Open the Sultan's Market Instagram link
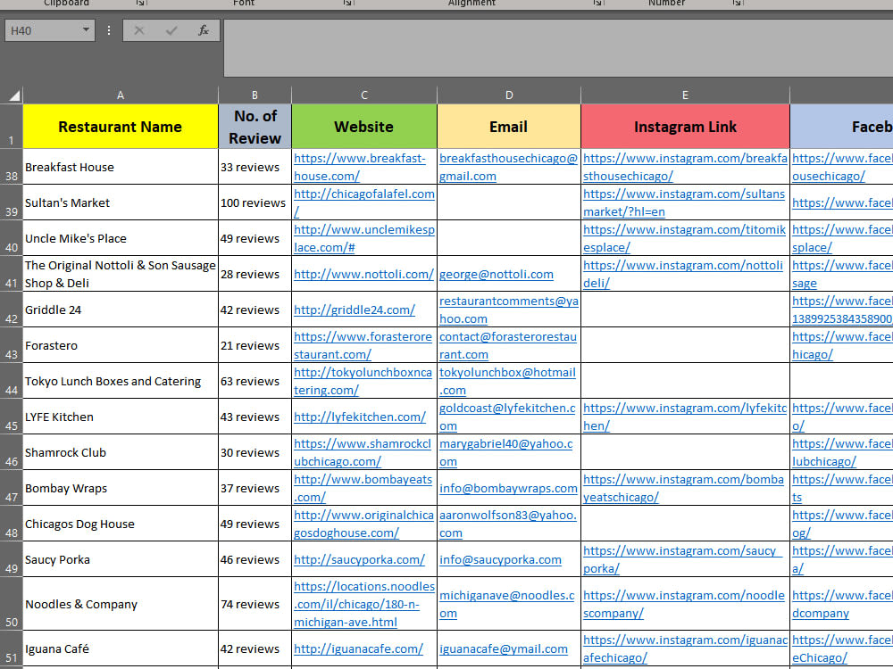The width and height of the screenshot is (893, 669). click(x=684, y=202)
